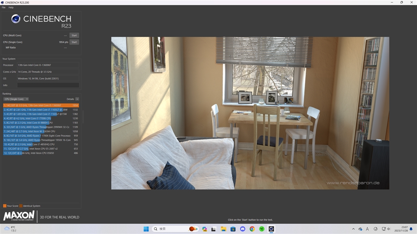Screen dimensions: 417x234
Task: Select ranking row Threadripper 1950X
Action: [41, 140]
